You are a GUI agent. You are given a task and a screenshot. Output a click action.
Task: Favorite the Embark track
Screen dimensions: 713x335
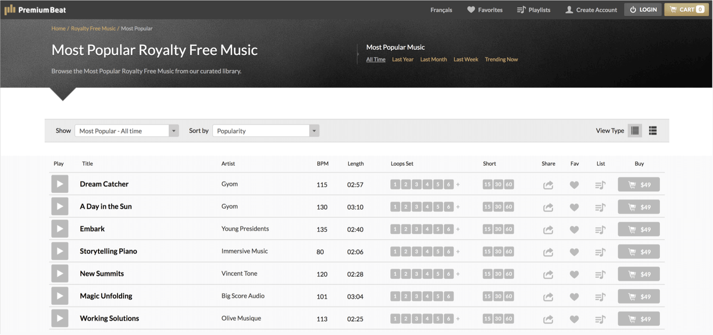[x=574, y=229]
